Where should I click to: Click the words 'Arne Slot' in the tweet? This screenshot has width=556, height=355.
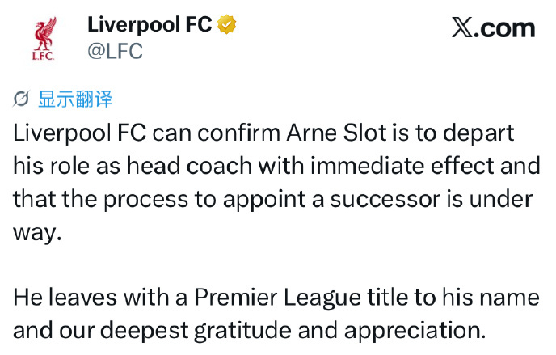(x=337, y=133)
